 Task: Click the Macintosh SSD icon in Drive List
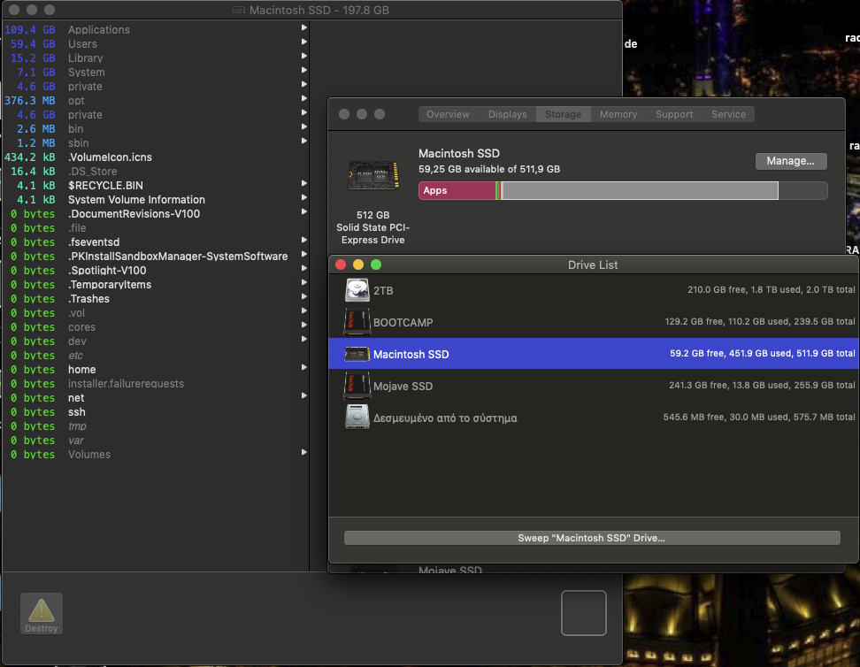pyautogui.click(x=357, y=354)
